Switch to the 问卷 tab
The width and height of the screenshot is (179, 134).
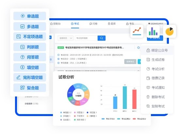tap(93, 24)
